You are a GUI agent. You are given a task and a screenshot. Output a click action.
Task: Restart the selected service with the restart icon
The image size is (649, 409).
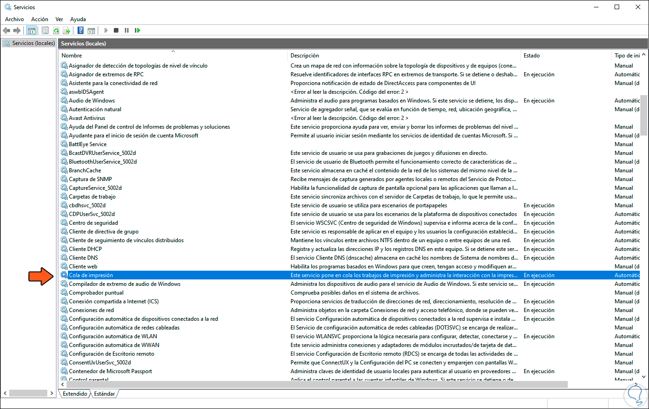pyautogui.click(x=137, y=30)
